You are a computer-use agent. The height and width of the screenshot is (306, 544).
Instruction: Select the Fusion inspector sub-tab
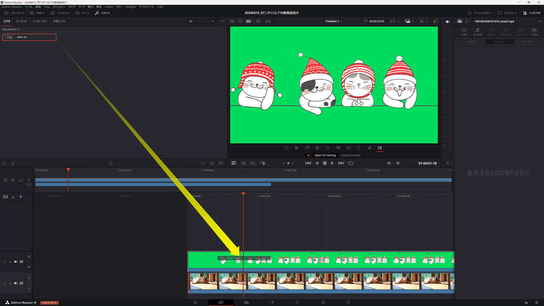pyautogui.click(x=471, y=42)
